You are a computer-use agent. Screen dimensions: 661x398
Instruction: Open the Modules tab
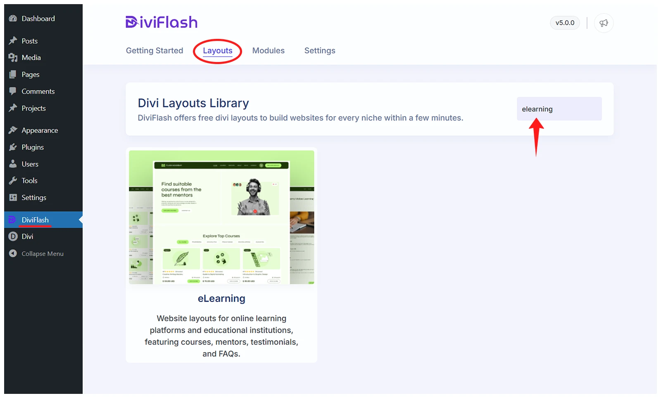pyautogui.click(x=268, y=51)
